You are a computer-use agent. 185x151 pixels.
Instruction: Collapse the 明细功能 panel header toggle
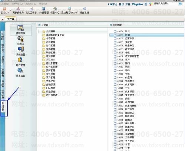[x=110, y=25]
